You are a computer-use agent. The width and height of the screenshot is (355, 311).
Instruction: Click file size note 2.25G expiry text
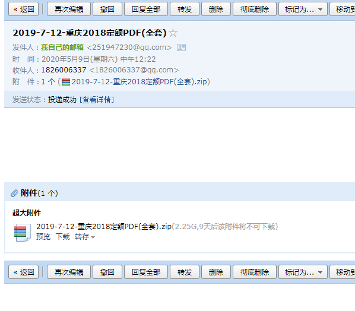tap(225, 226)
